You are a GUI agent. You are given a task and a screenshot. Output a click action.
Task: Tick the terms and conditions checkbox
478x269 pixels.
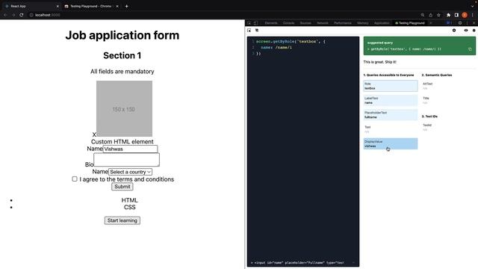click(75, 179)
